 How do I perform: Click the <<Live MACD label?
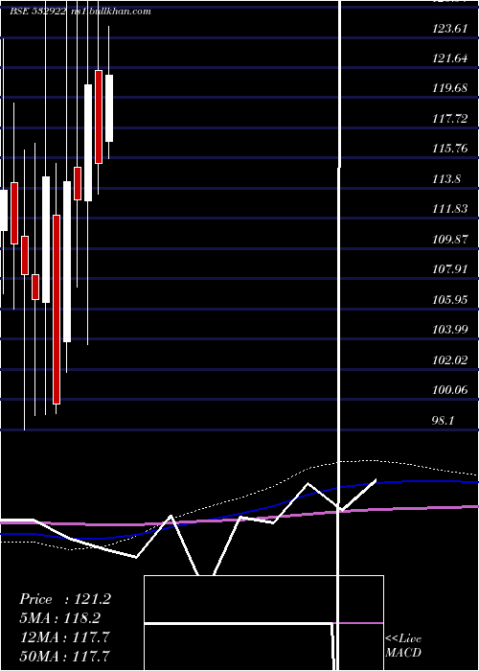point(403,645)
